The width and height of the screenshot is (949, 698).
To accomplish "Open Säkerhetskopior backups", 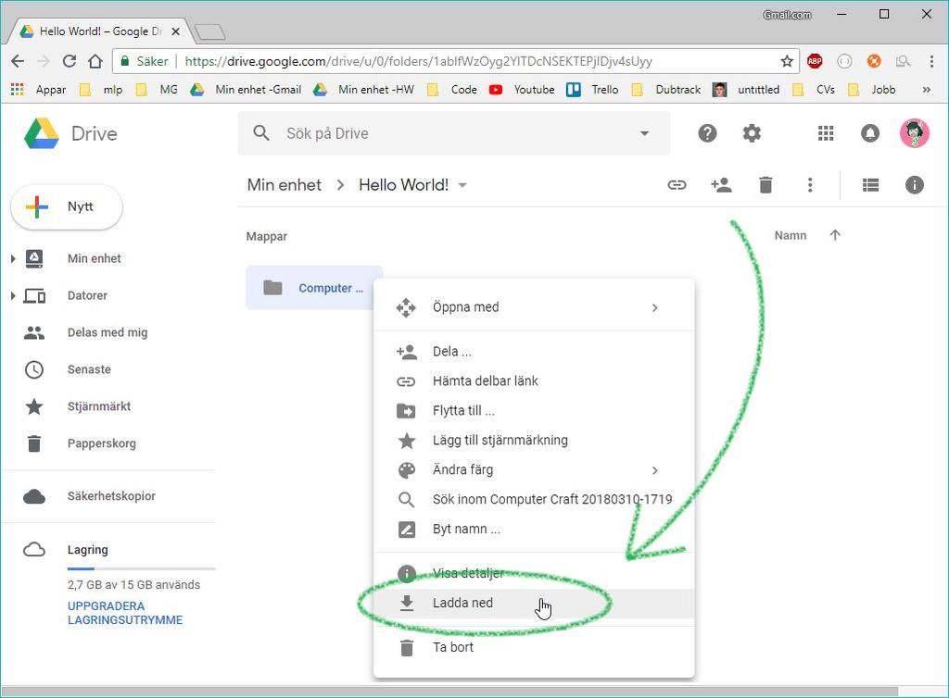I will coord(111,496).
